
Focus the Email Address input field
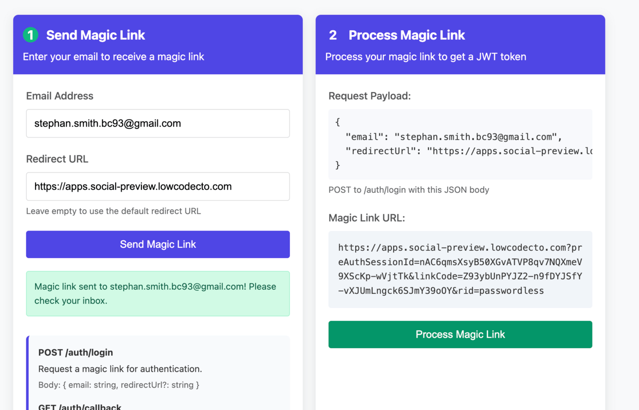coord(158,124)
